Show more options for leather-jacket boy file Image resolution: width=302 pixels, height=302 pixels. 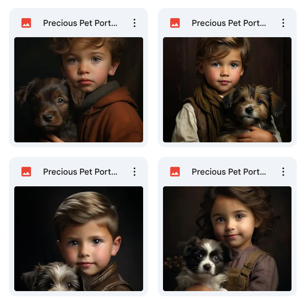coord(135,172)
